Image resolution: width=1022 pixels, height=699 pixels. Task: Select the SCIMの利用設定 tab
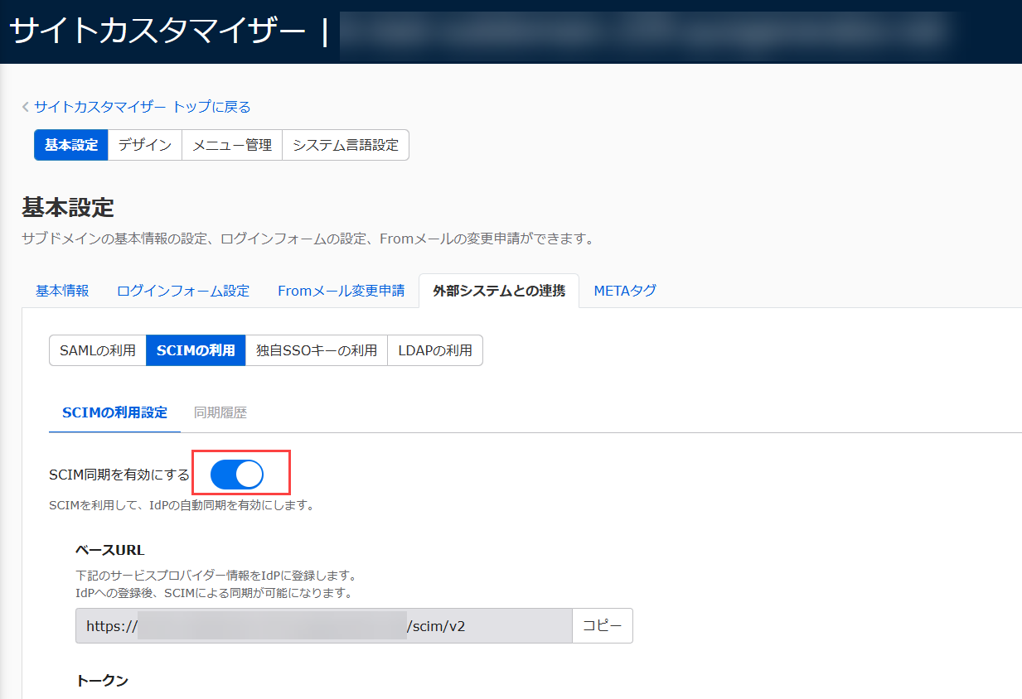pos(114,411)
